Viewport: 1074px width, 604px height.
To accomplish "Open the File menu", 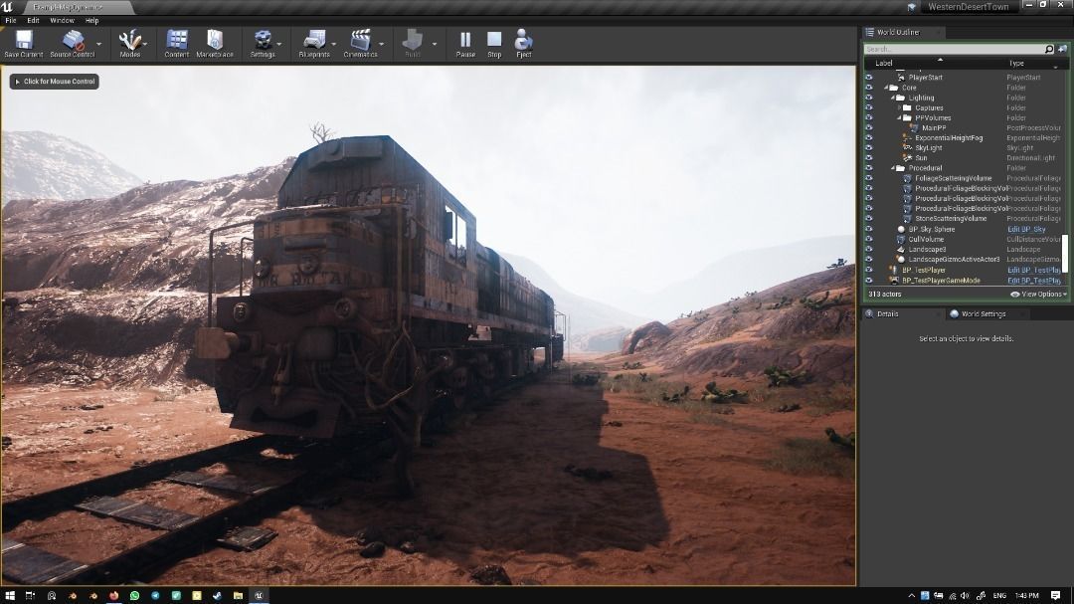I will coord(11,21).
